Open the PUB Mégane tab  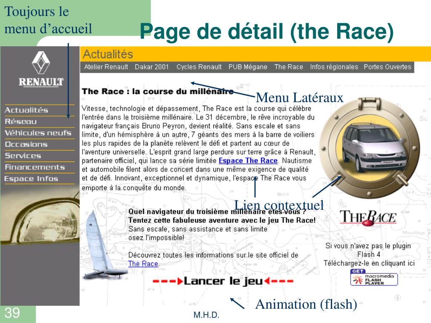tap(248, 67)
